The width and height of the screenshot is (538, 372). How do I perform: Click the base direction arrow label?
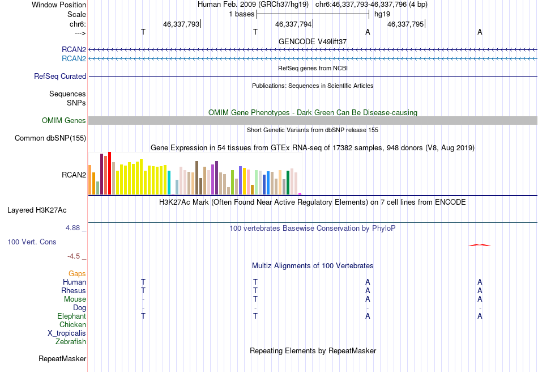point(80,33)
